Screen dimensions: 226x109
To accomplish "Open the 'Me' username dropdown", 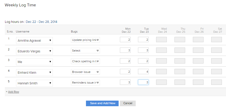I will pyautogui.click(x=34, y=62).
